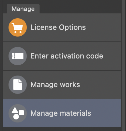This screenshot has height=131, width=126.
Task: Choose the highlighted Manage materials entry
Action: (x=62, y=113)
